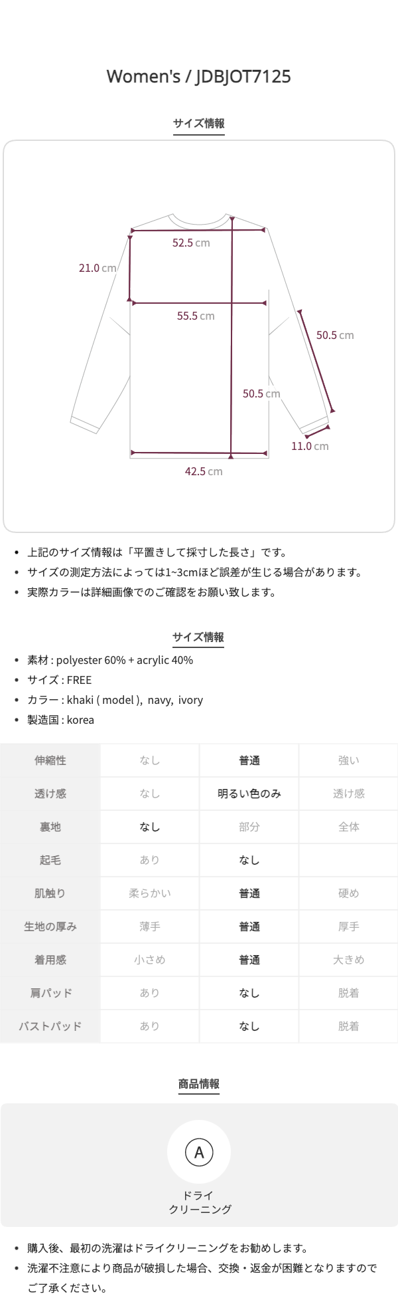Image resolution: width=398 pixels, height=1310 pixels.
Task: Choose なし in the 裏地 row
Action: pos(150,827)
